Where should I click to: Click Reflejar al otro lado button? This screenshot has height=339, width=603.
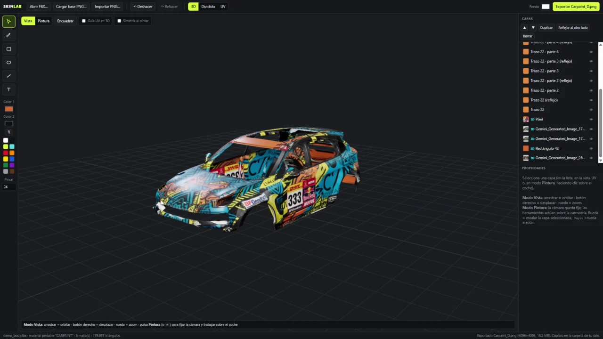click(x=573, y=28)
